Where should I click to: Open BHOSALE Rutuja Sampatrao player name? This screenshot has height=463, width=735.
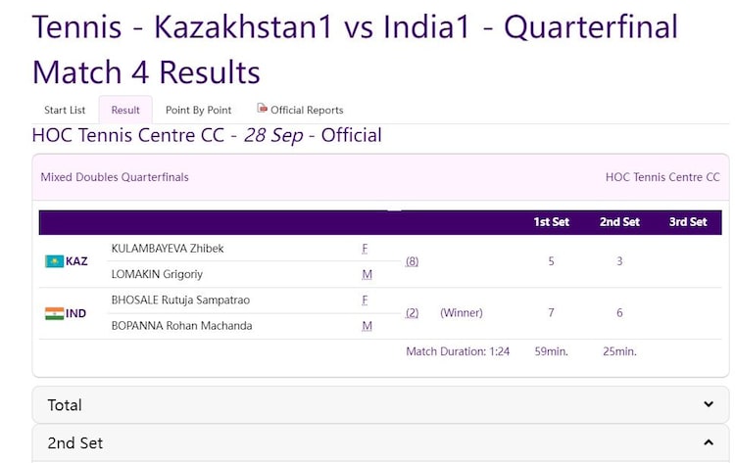click(181, 300)
